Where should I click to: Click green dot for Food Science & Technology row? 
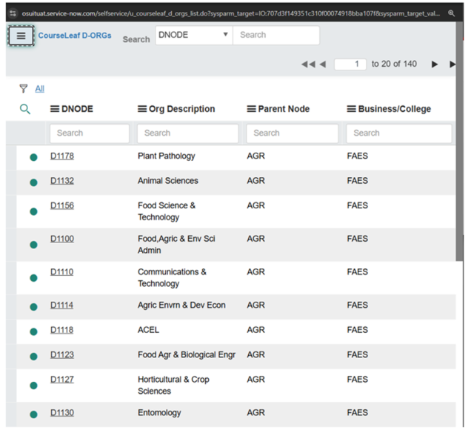point(33,211)
